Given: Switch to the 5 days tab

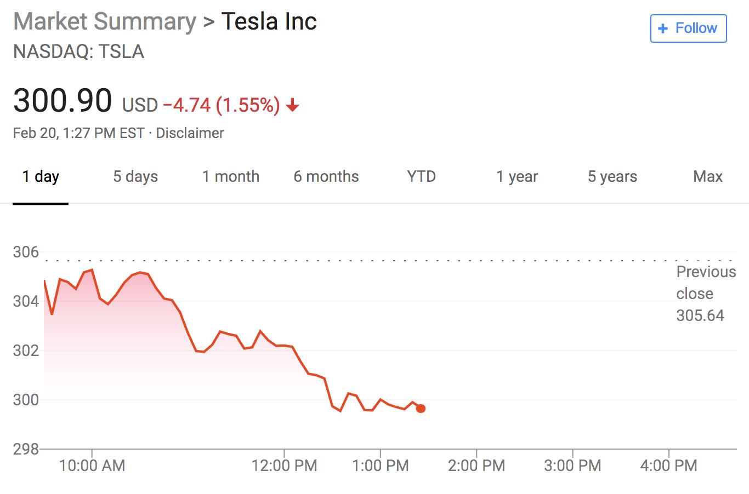Looking at the screenshot, I should pyautogui.click(x=135, y=177).
